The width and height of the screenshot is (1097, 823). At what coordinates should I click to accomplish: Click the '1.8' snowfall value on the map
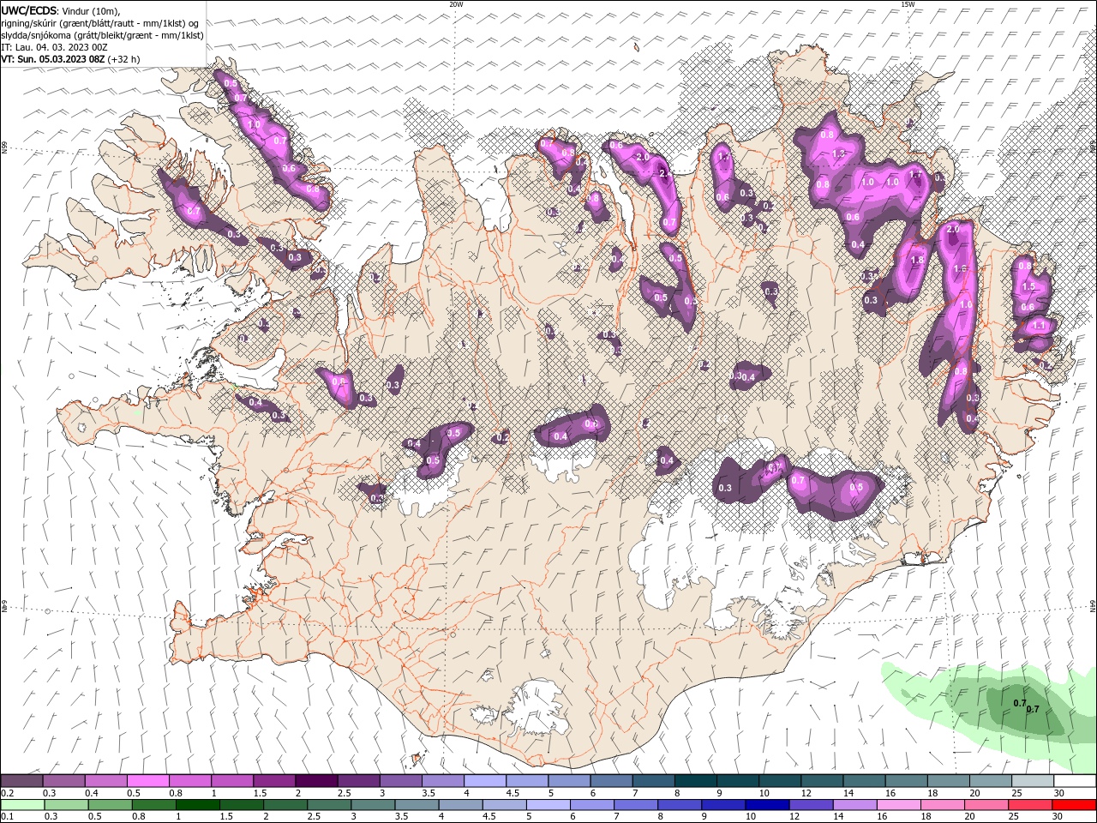[917, 260]
